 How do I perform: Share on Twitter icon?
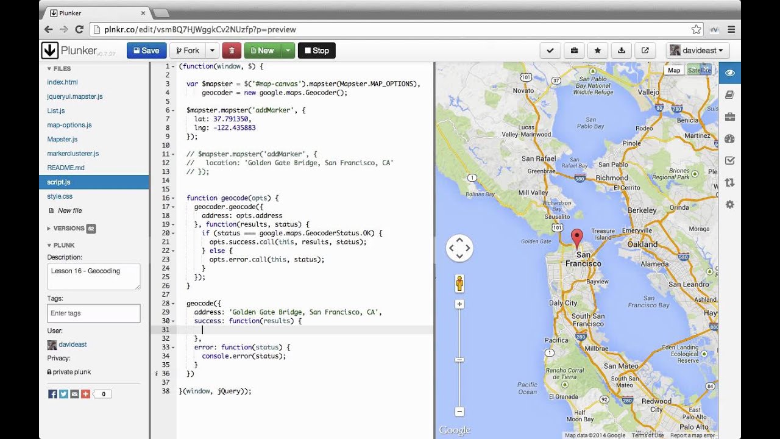pyautogui.click(x=63, y=394)
